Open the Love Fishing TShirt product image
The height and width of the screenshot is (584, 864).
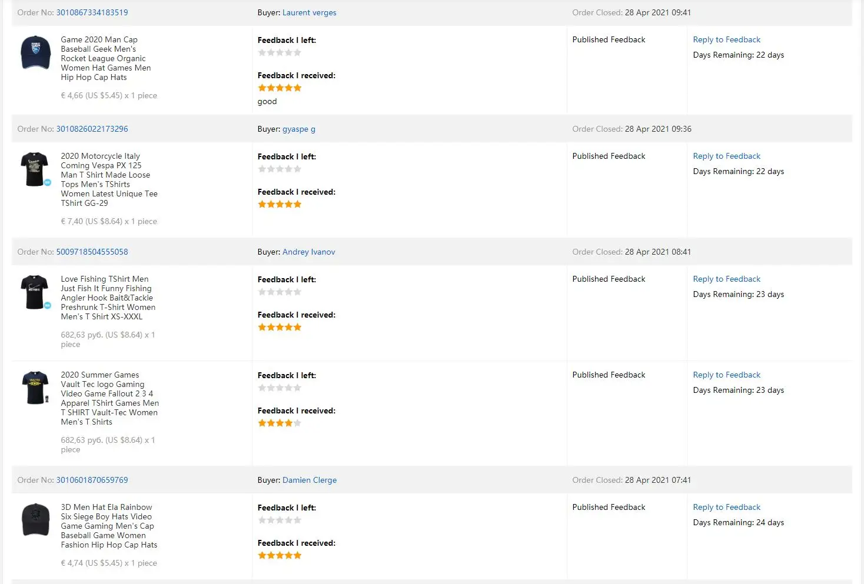34,292
